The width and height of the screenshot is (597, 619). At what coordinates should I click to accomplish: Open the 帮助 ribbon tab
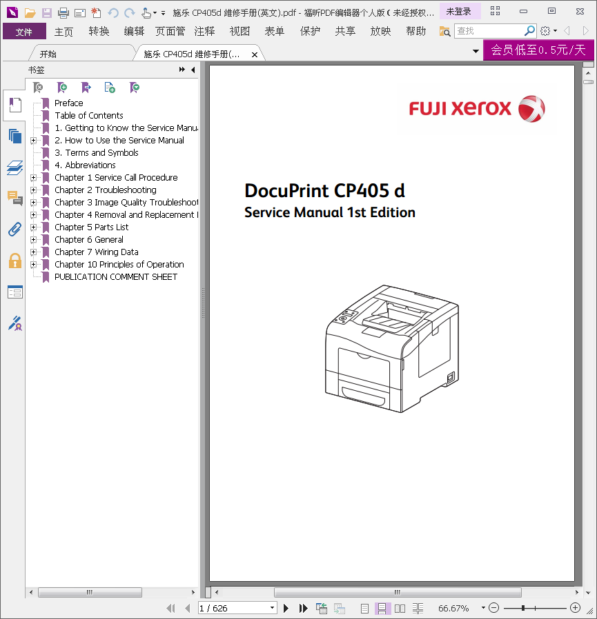click(415, 31)
